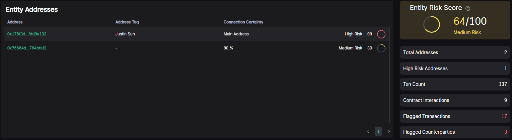The image size is (512, 140).
Task: Sort by the Address Tag column header
Action: (127, 22)
